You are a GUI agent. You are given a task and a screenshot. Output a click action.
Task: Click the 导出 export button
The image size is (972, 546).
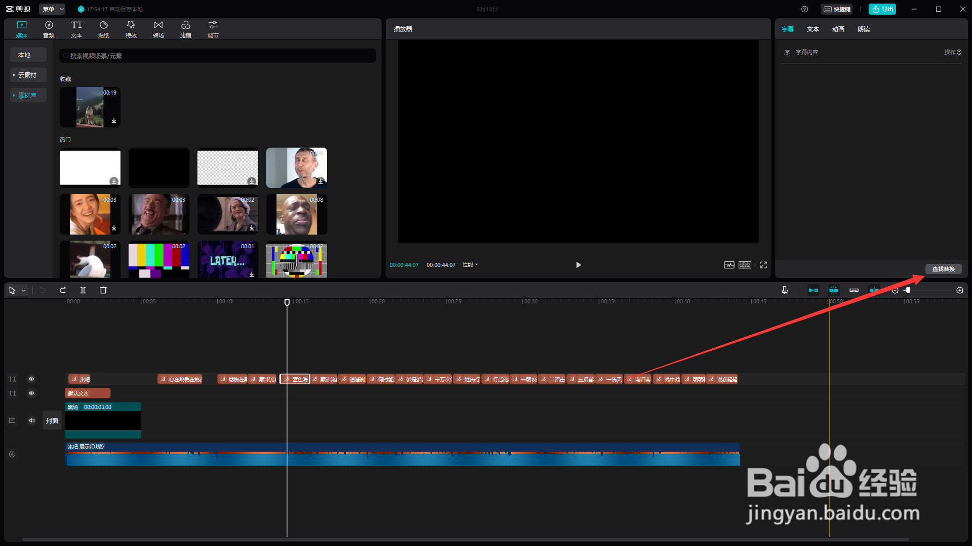882,9
